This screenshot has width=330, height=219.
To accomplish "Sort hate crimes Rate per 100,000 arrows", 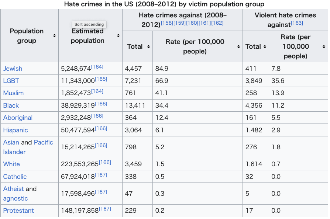I will (x=238, y=47).
